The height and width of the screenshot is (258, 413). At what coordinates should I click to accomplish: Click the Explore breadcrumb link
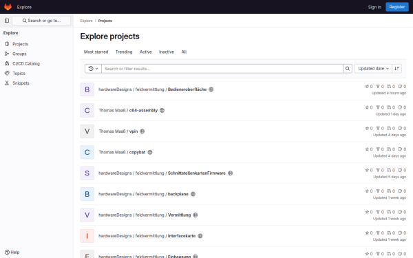87,21
